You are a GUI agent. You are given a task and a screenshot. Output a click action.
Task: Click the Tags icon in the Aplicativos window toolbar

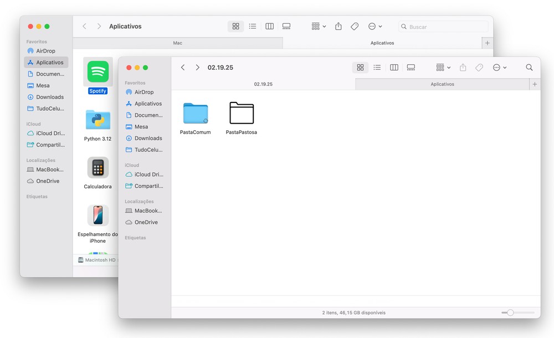(x=355, y=27)
